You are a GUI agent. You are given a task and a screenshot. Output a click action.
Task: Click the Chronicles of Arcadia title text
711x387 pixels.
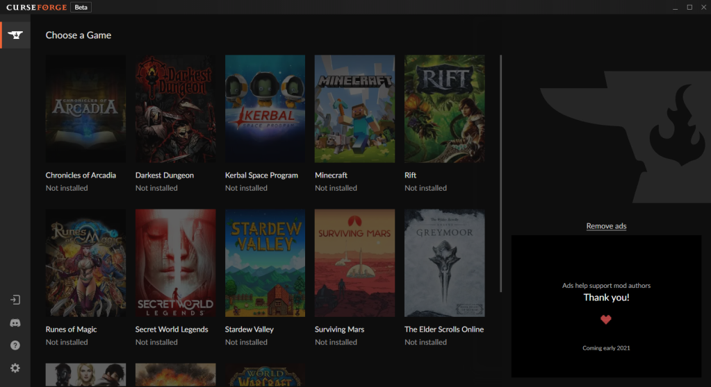pyautogui.click(x=81, y=175)
